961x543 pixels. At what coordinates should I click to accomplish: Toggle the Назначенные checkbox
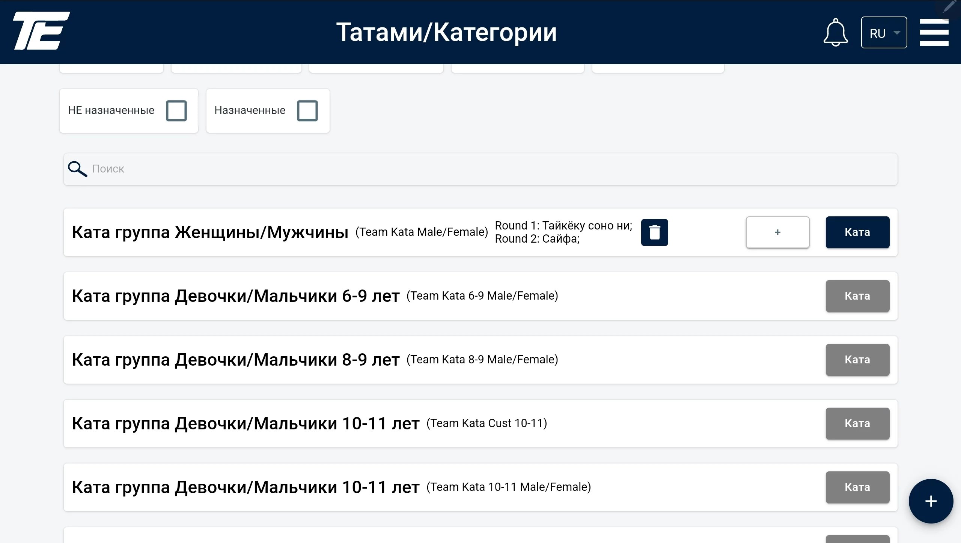(307, 111)
